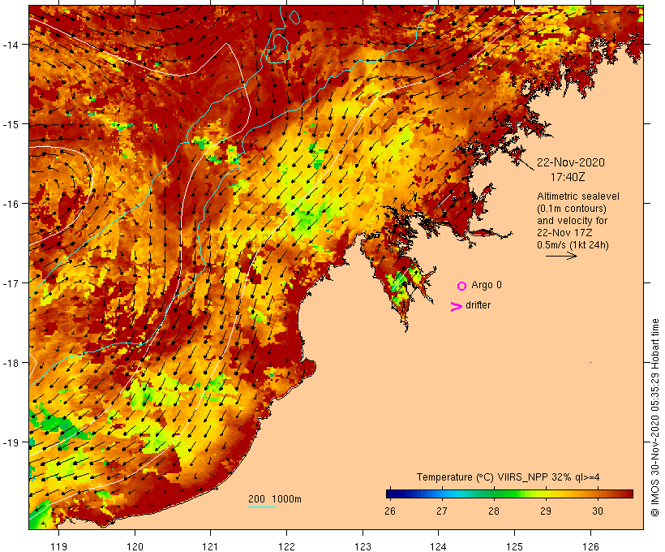Click latitude label -18
The width and height of the screenshot is (665, 552).
10,363
